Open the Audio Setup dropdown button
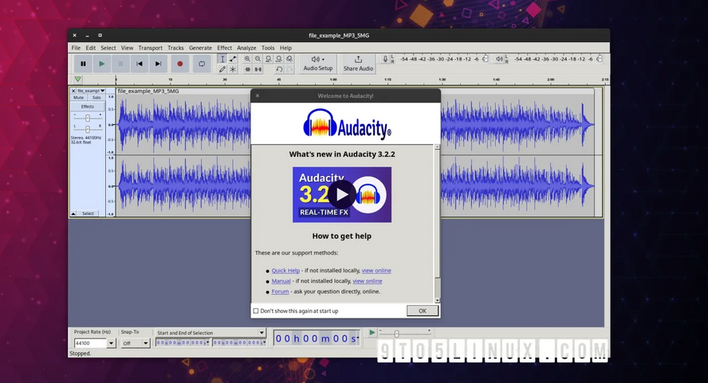 318,64
